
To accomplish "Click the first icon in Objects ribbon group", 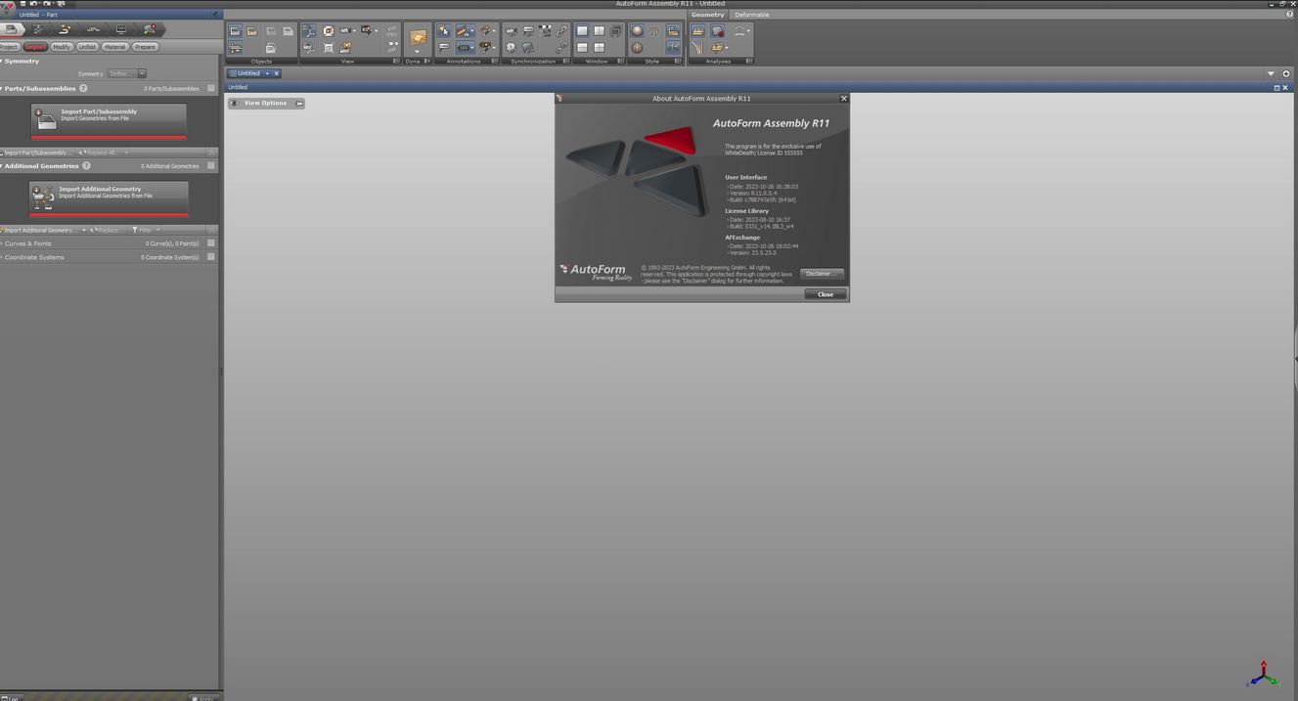I will [x=235, y=31].
